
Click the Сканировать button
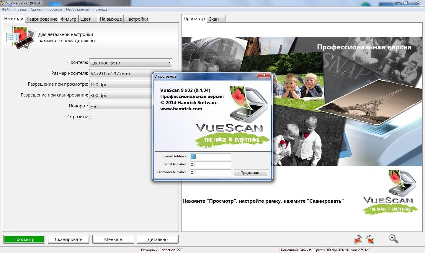(68, 239)
